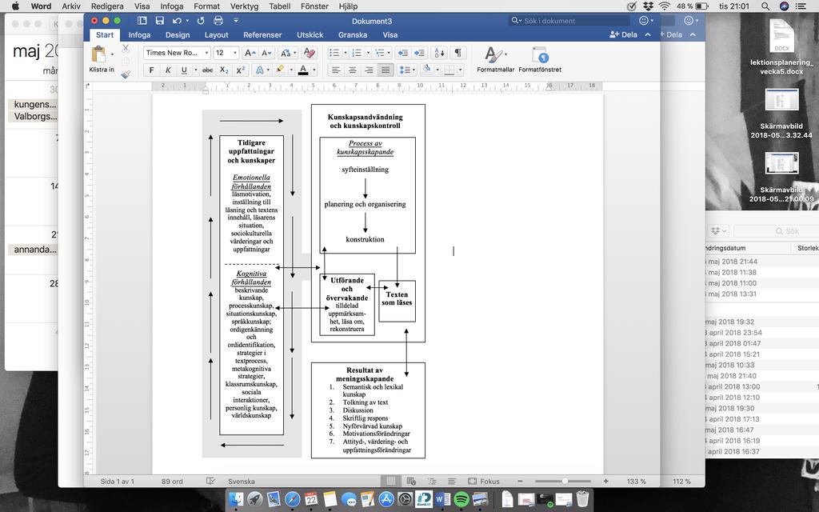Align text left
Image resolution: width=819 pixels, height=512 pixels.
(x=336, y=70)
